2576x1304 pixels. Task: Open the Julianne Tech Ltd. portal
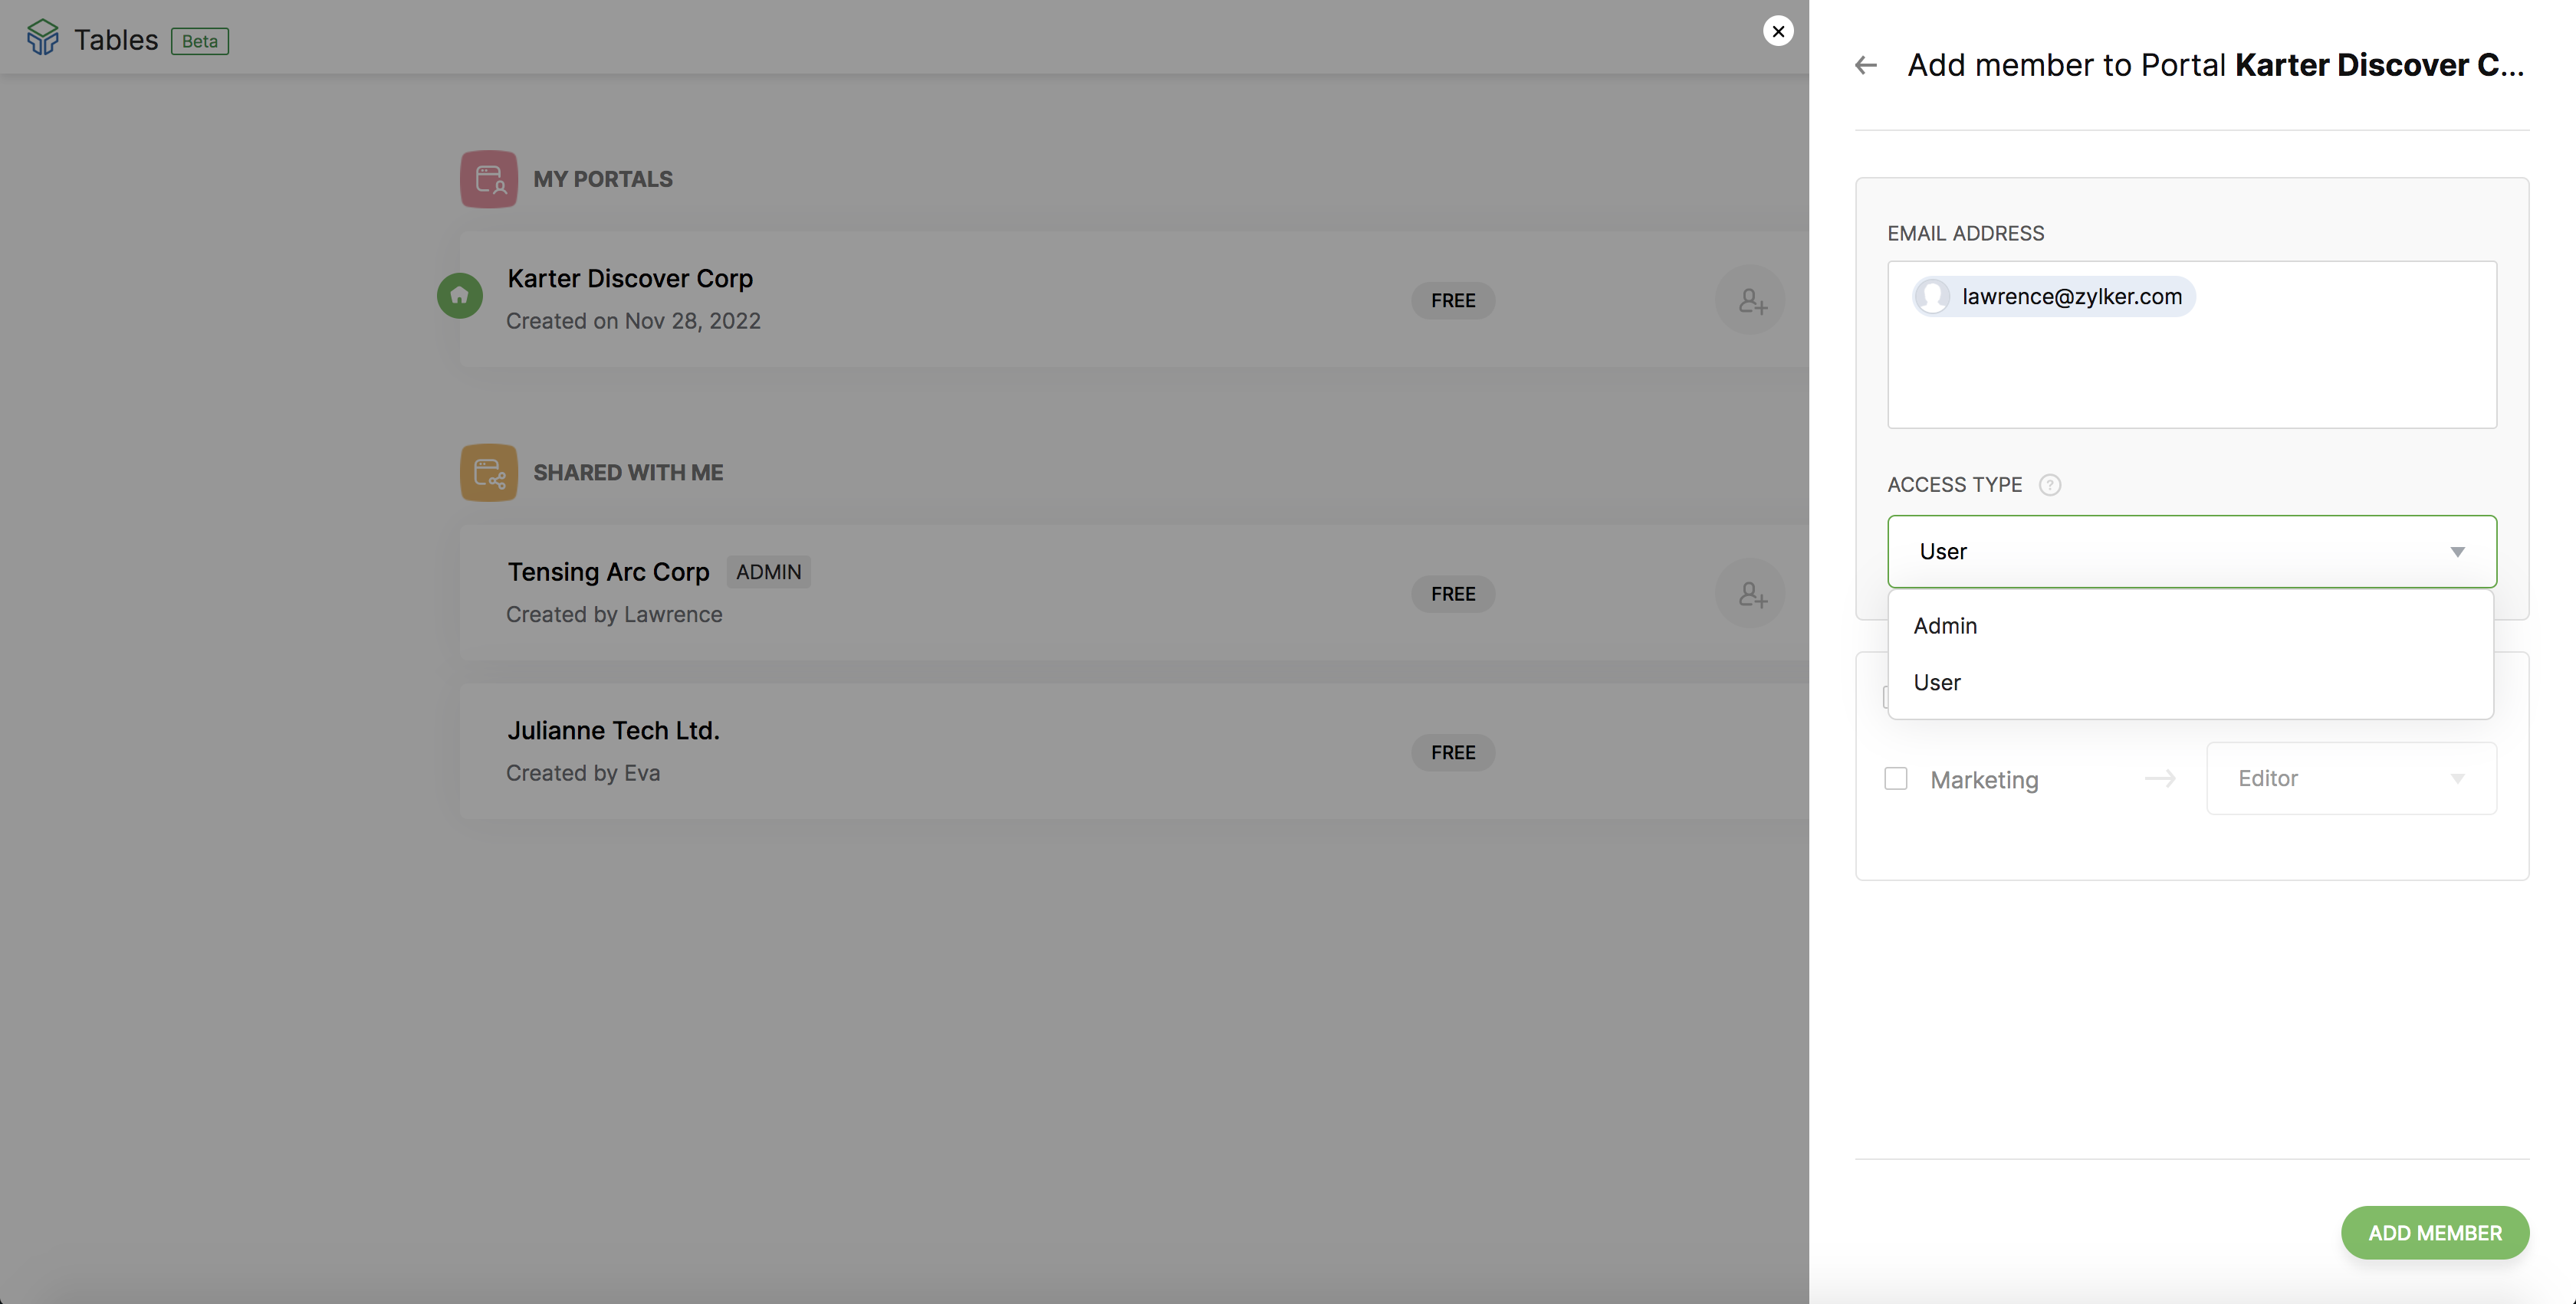[x=613, y=730]
